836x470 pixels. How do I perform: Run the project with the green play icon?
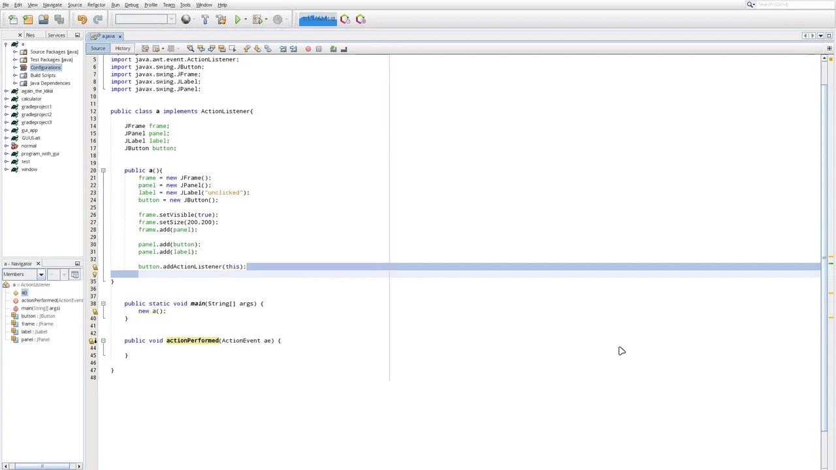pyautogui.click(x=237, y=19)
